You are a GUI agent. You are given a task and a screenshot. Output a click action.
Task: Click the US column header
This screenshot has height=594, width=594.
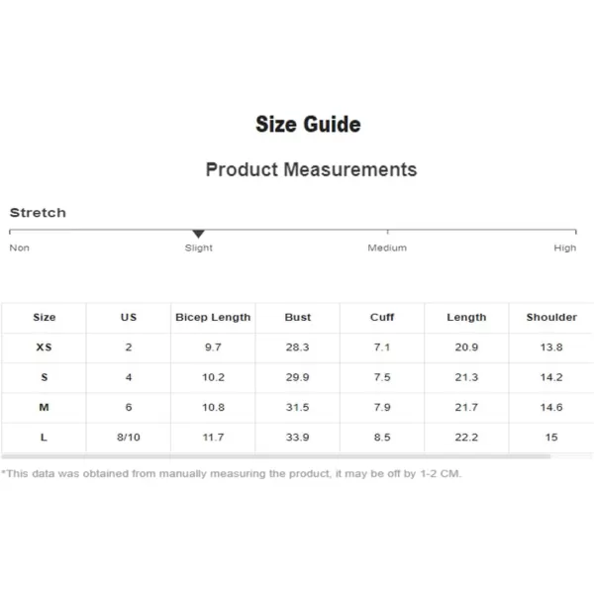pyautogui.click(x=129, y=317)
